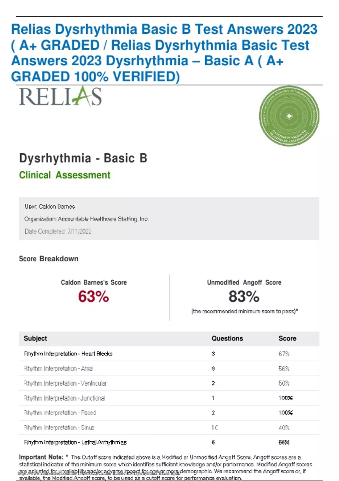Click the green nationally validated seal badge

tap(289, 116)
